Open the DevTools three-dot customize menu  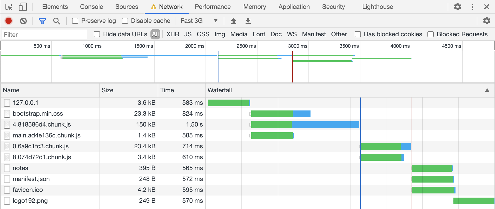click(472, 7)
